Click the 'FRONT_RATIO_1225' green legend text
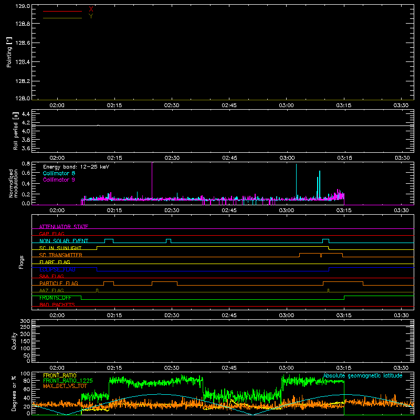Image resolution: width=420 pixels, height=420 pixels. point(68,381)
